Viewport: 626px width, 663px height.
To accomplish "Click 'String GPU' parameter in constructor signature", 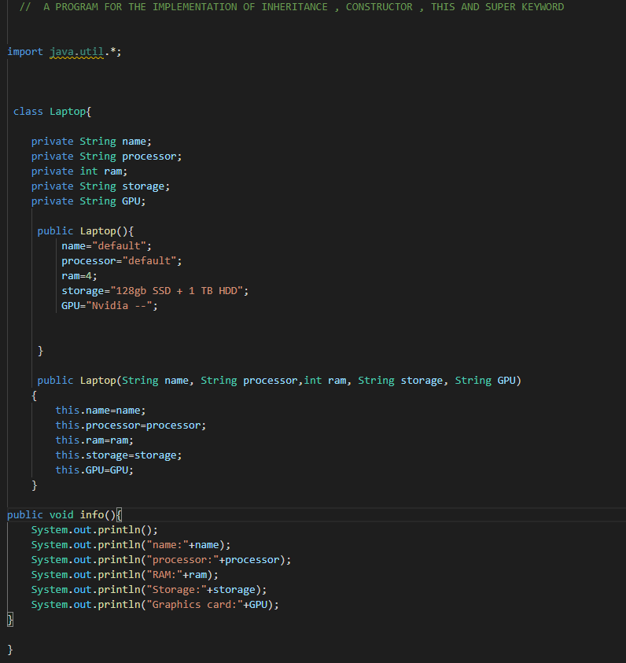I will click(x=485, y=381).
